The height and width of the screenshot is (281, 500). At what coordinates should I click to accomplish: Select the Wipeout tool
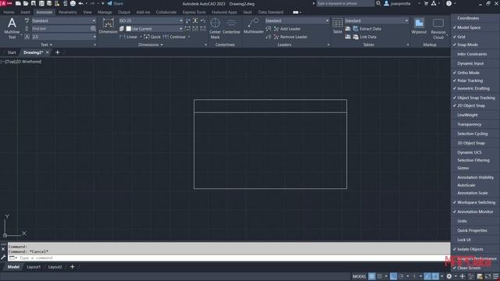tap(419, 26)
